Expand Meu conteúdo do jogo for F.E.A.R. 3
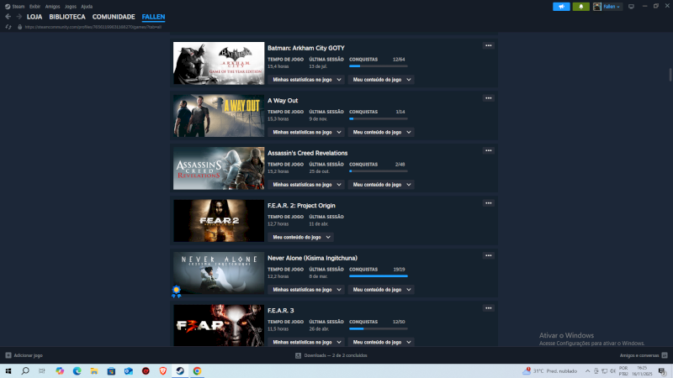 click(381, 342)
